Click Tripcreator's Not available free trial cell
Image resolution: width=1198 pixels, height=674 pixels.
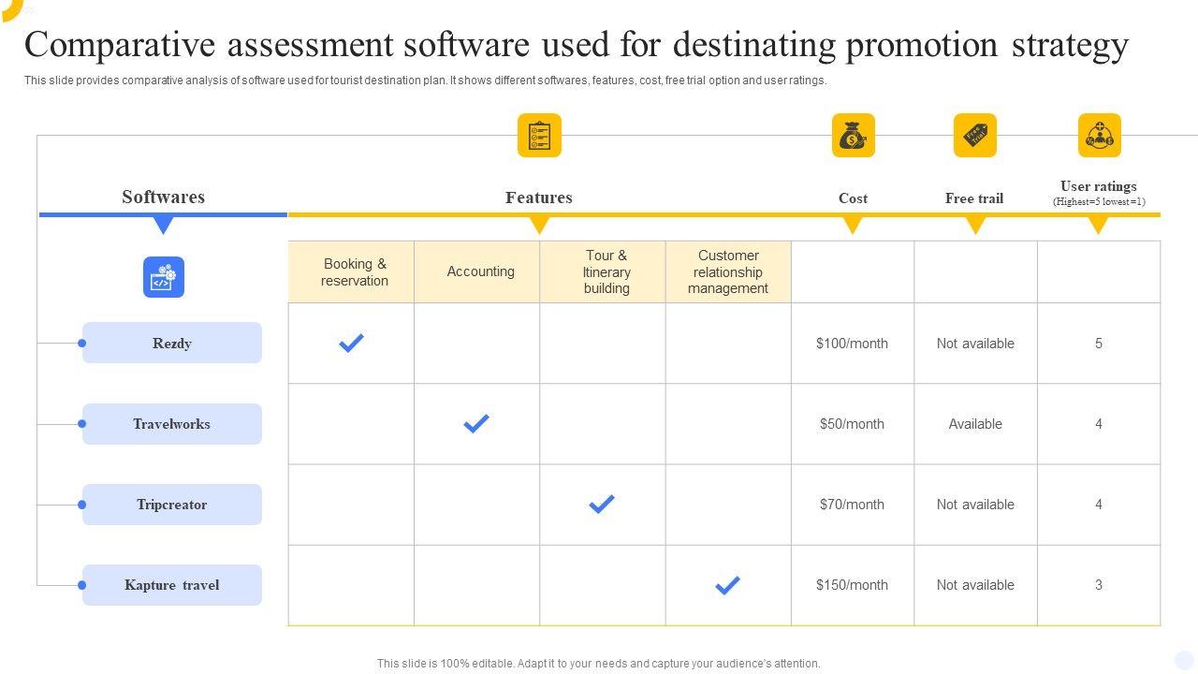pyautogui.click(x=975, y=505)
